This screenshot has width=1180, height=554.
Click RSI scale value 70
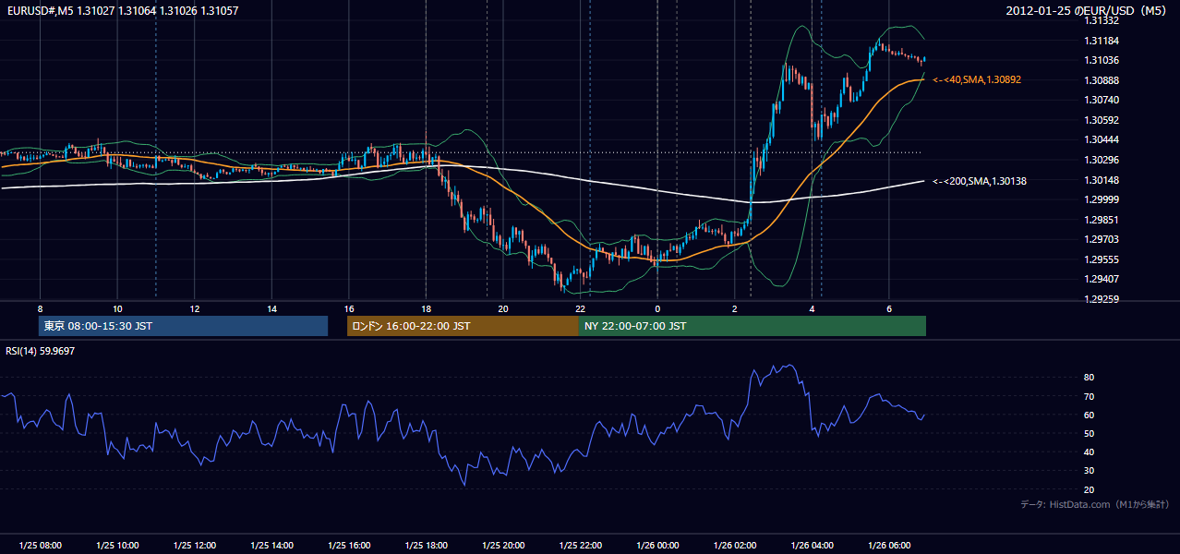(x=1090, y=396)
